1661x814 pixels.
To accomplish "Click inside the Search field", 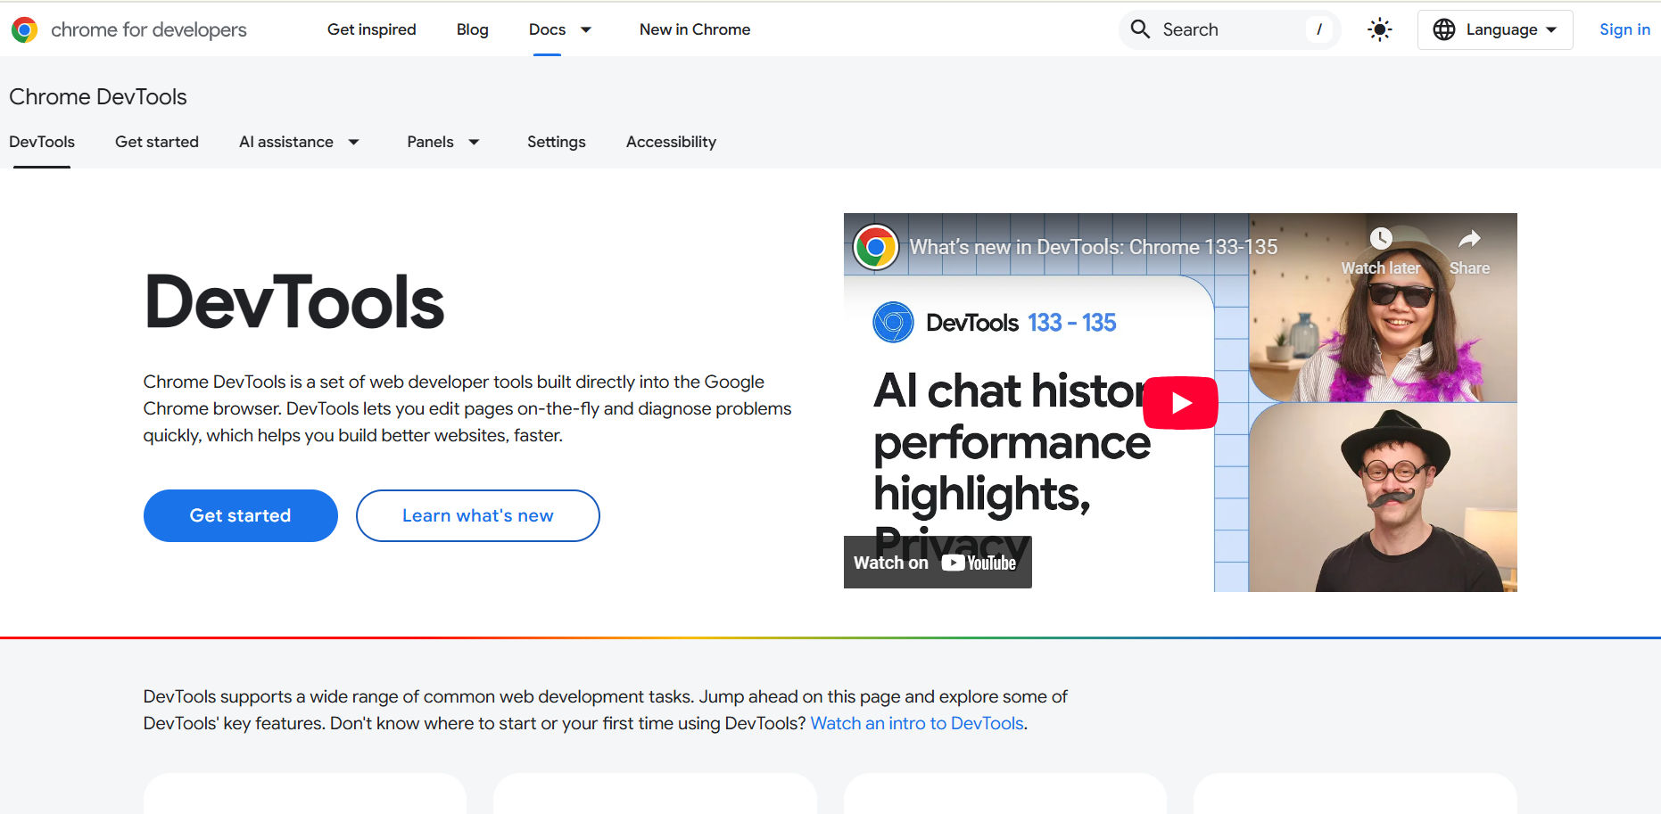I will coord(1213,29).
